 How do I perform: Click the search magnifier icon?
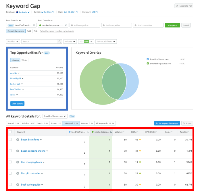pos(59,41)
